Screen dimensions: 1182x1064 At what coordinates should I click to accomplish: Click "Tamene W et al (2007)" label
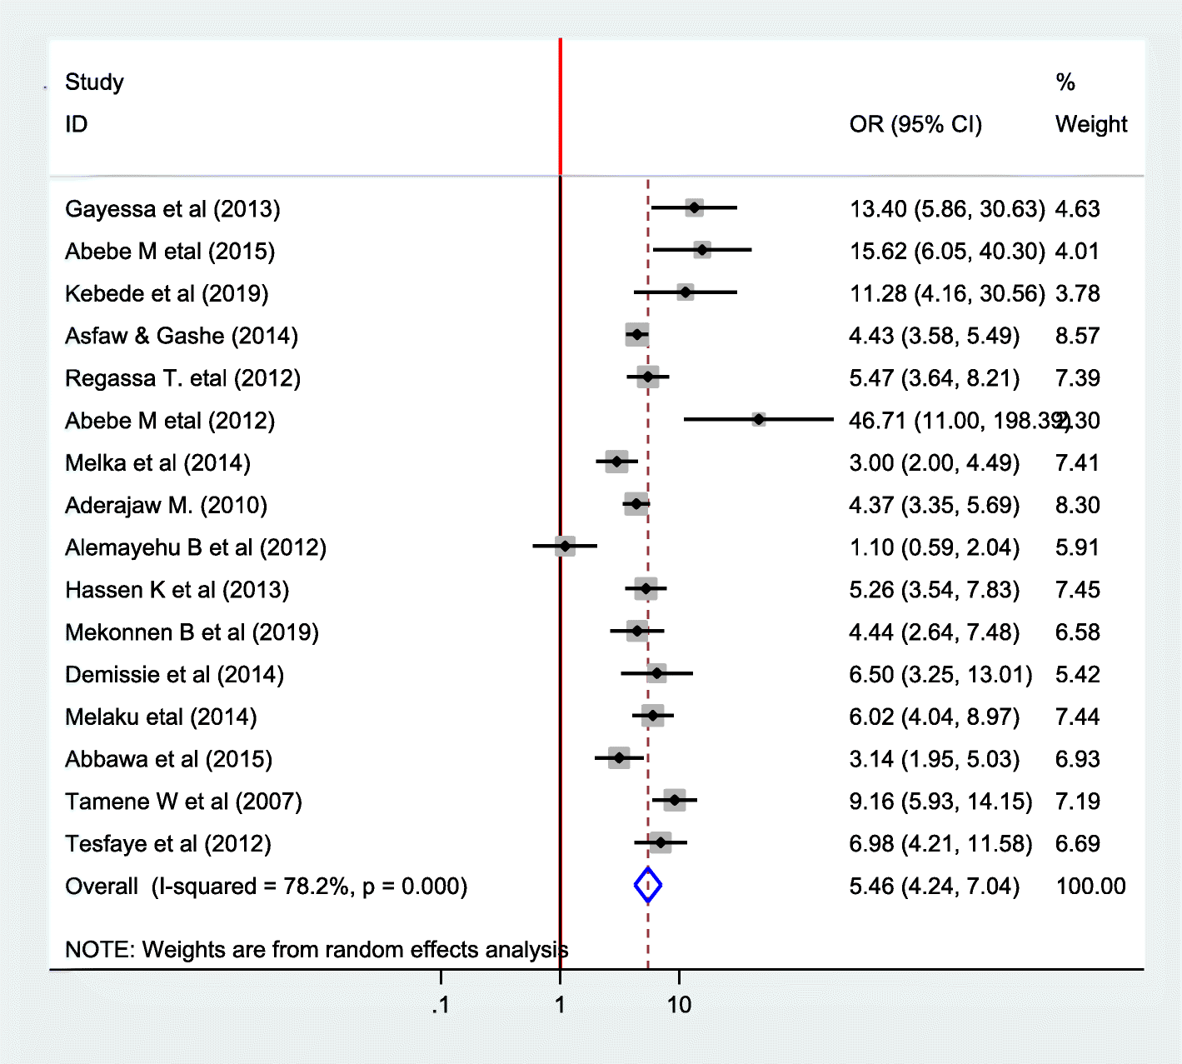tap(183, 802)
